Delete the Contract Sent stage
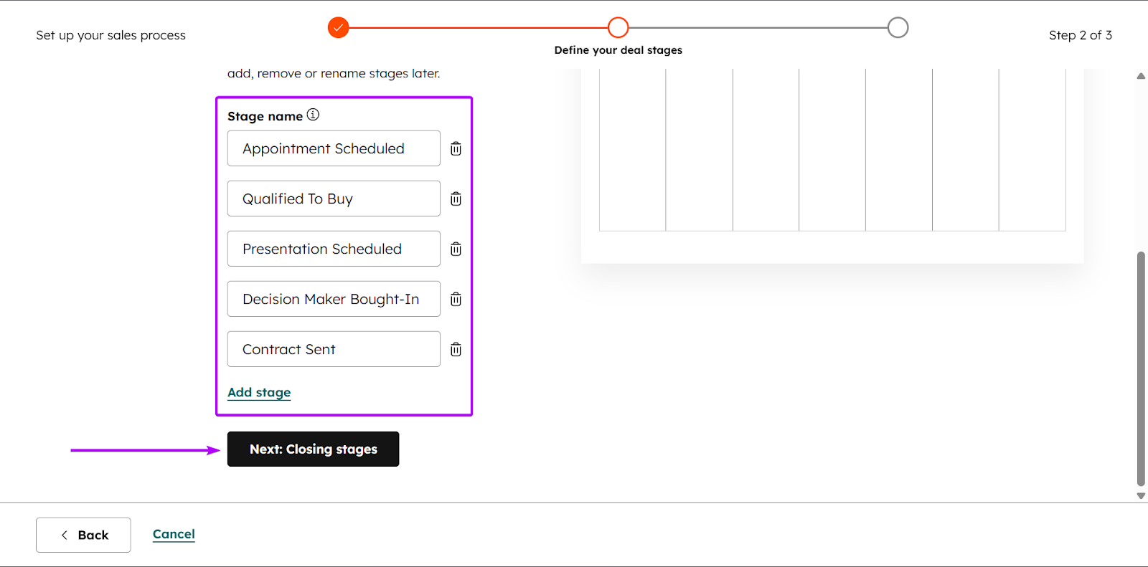This screenshot has height=567, width=1148. (456, 349)
